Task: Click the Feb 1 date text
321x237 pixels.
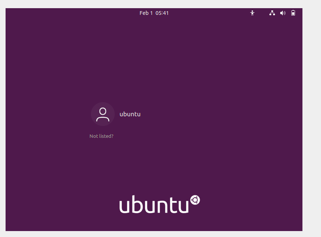Action: pyautogui.click(x=146, y=13)
